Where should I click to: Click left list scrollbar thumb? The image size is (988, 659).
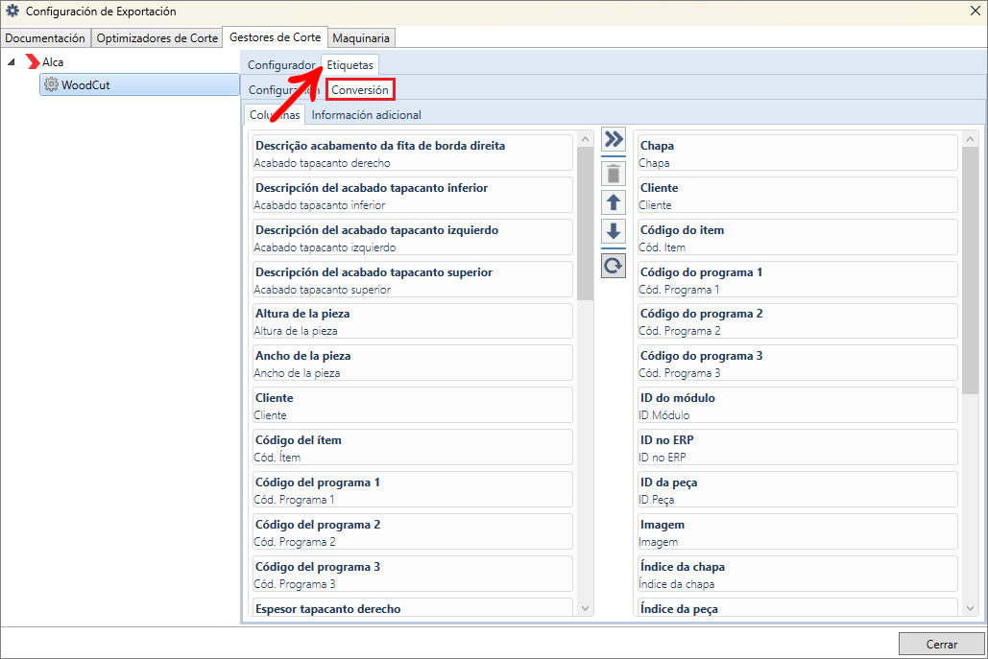(586, 224)
